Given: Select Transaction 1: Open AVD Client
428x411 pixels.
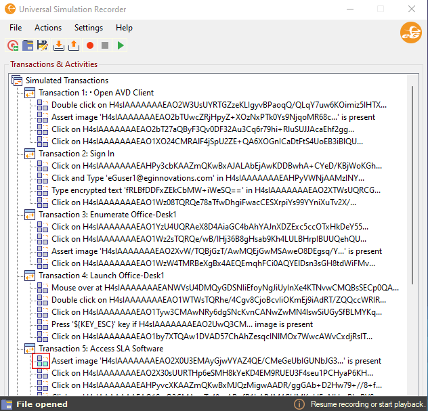Looking at the screenshot, I should coord(96,93).
